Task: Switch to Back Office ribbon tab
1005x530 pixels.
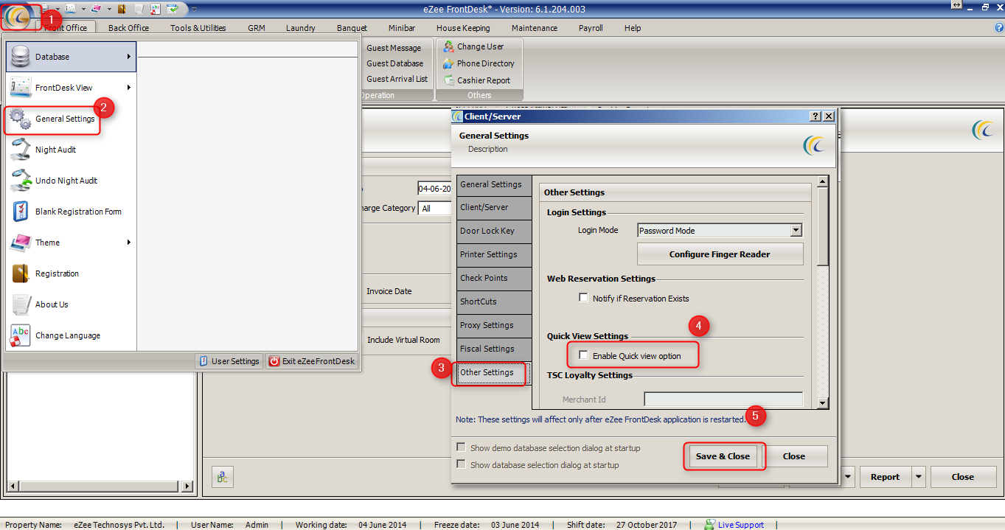Action: (128, 28)
